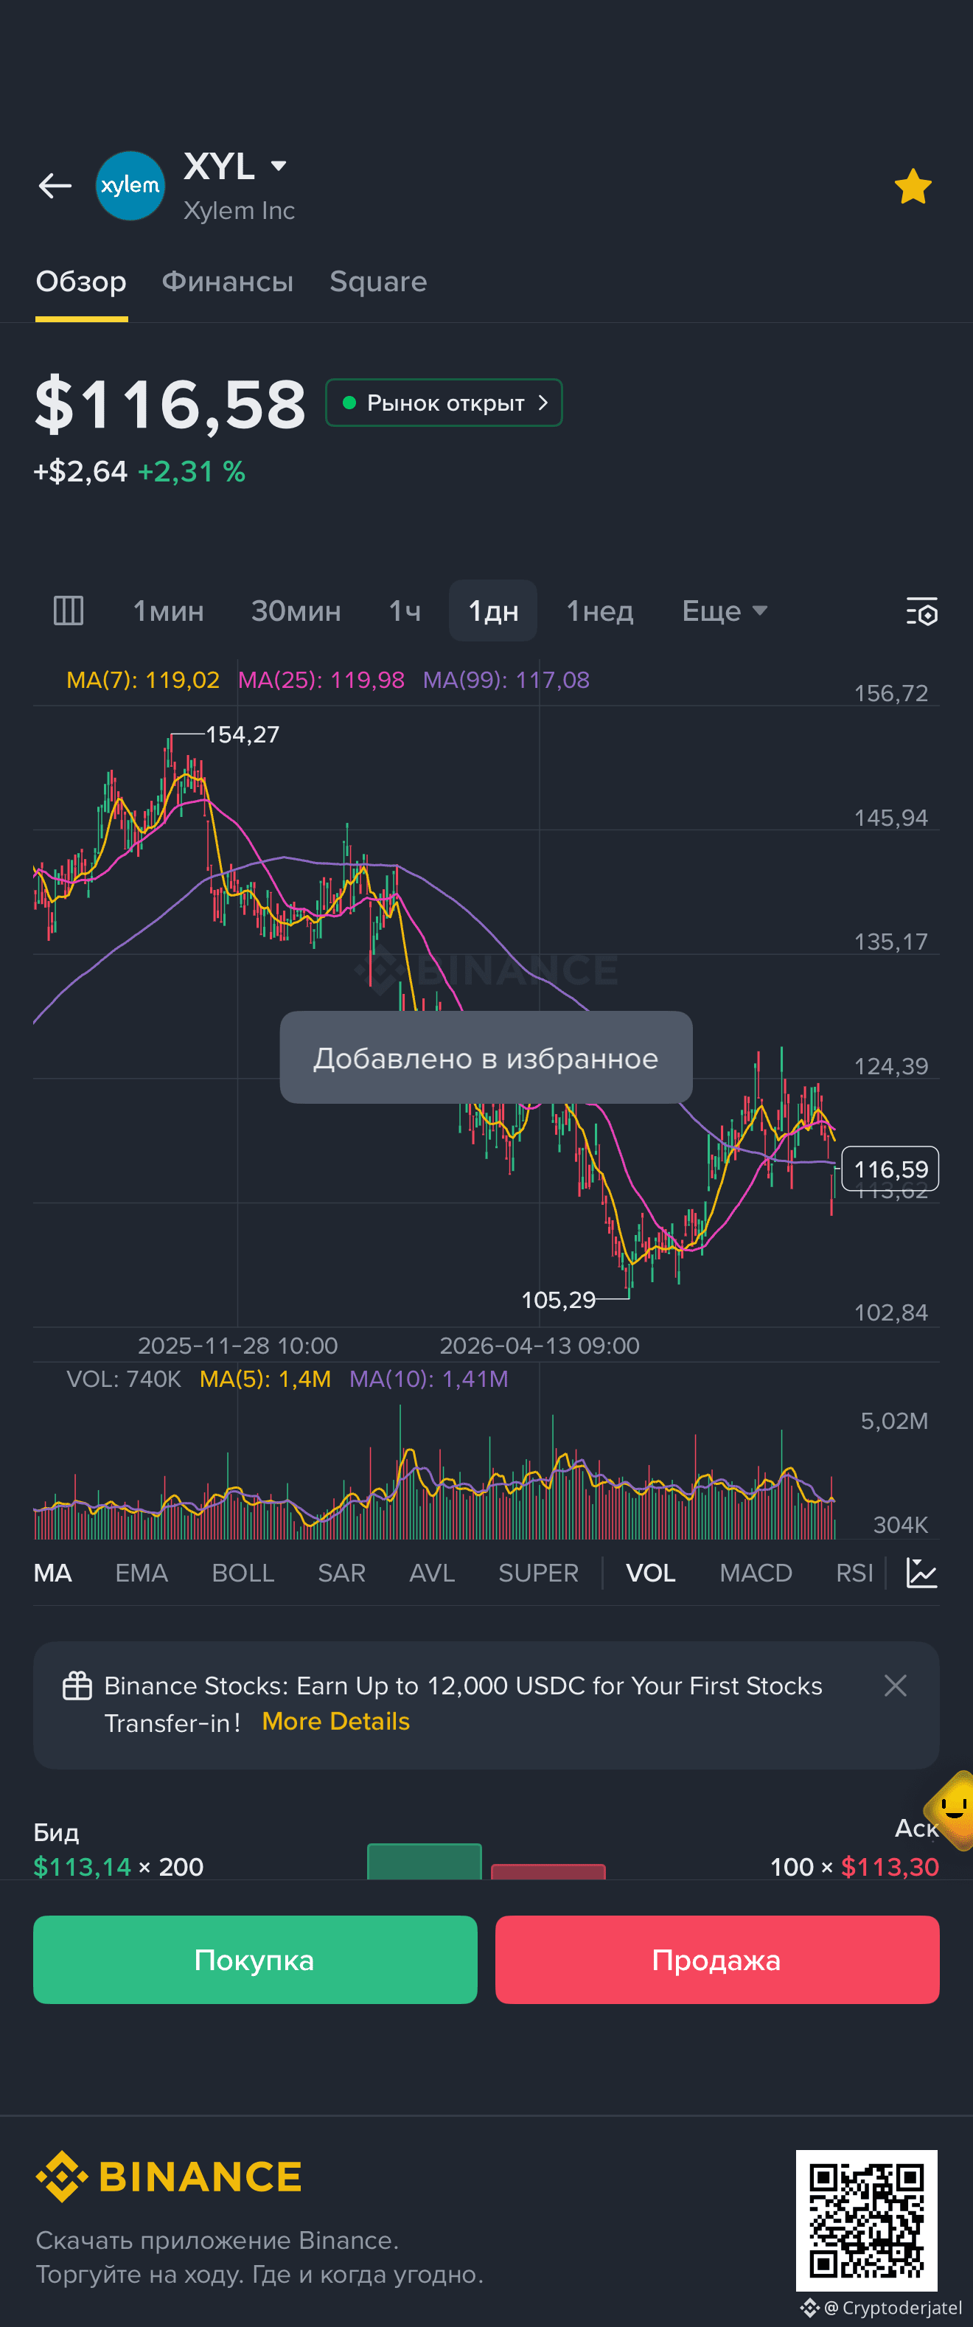Tap the 5,02M volume axis label
Viewport: 973px width, 2327px height.
[894, 1421]
